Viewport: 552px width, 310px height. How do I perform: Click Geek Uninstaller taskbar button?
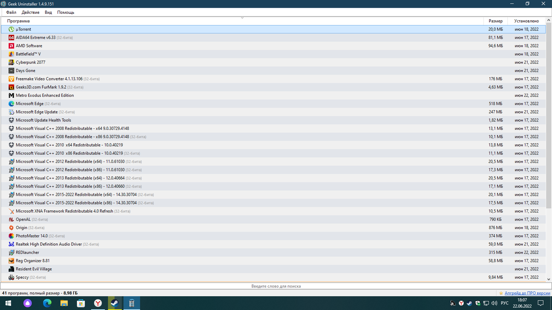click(x=131, y=303)
